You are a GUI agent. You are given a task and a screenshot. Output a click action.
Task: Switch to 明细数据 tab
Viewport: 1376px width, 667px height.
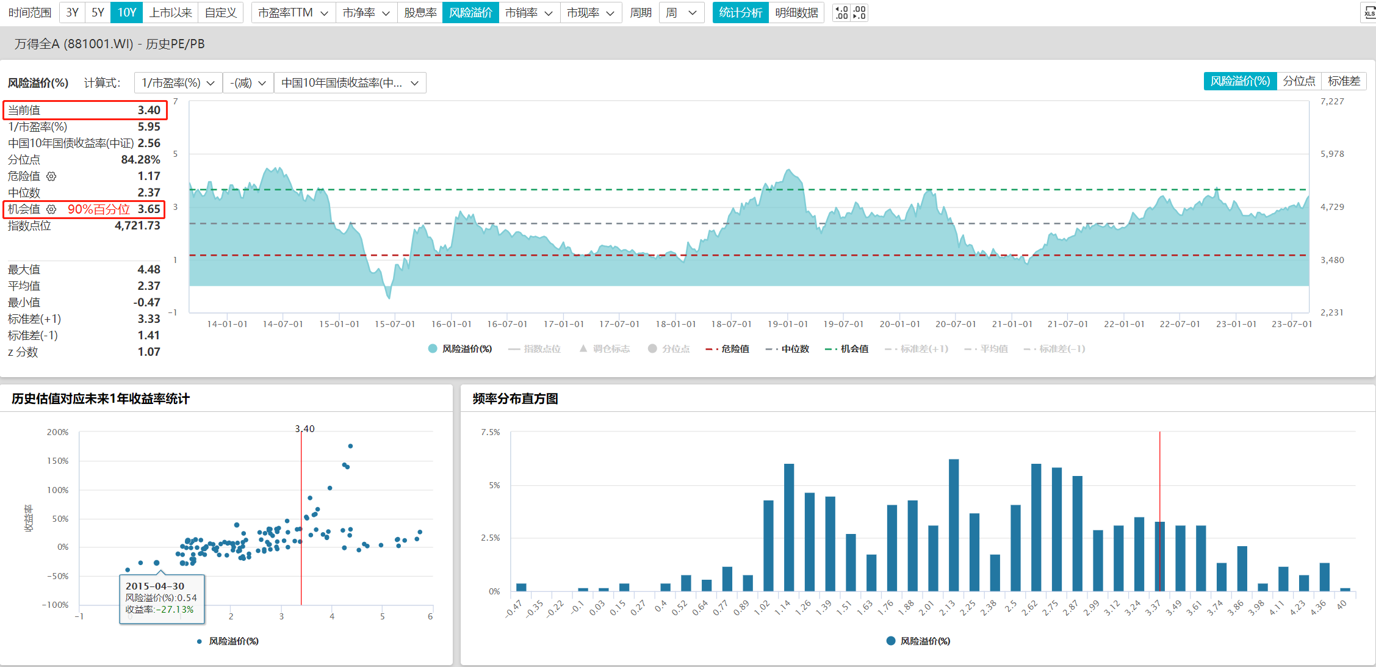point(796,13)
